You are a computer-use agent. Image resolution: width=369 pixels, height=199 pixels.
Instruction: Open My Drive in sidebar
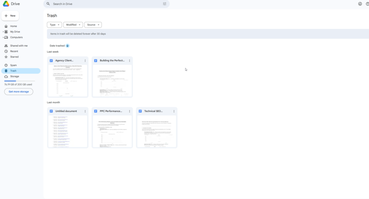(15, 32)
